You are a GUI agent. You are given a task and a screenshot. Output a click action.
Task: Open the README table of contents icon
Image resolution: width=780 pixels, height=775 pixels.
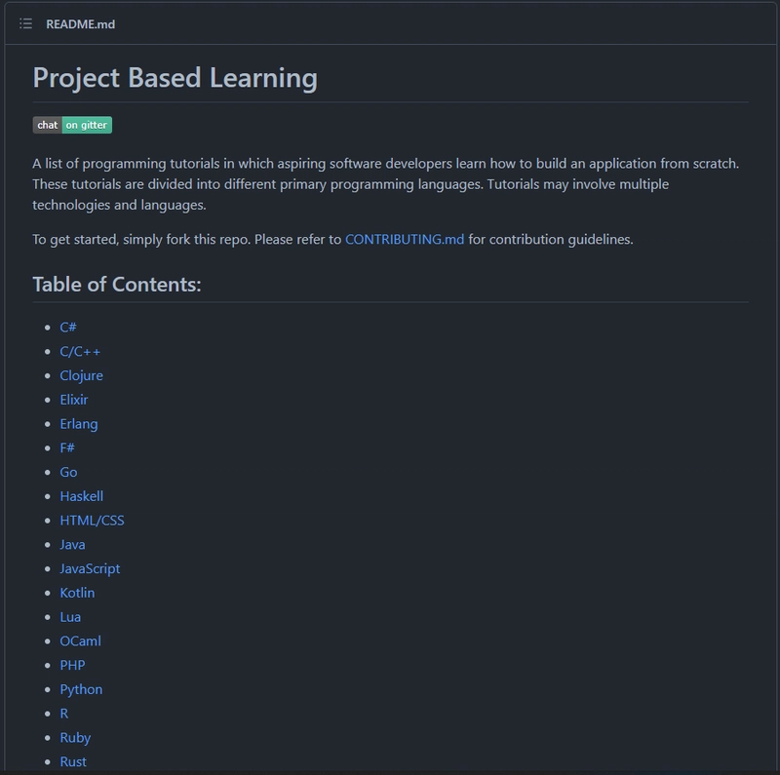(x=26, y=23)
